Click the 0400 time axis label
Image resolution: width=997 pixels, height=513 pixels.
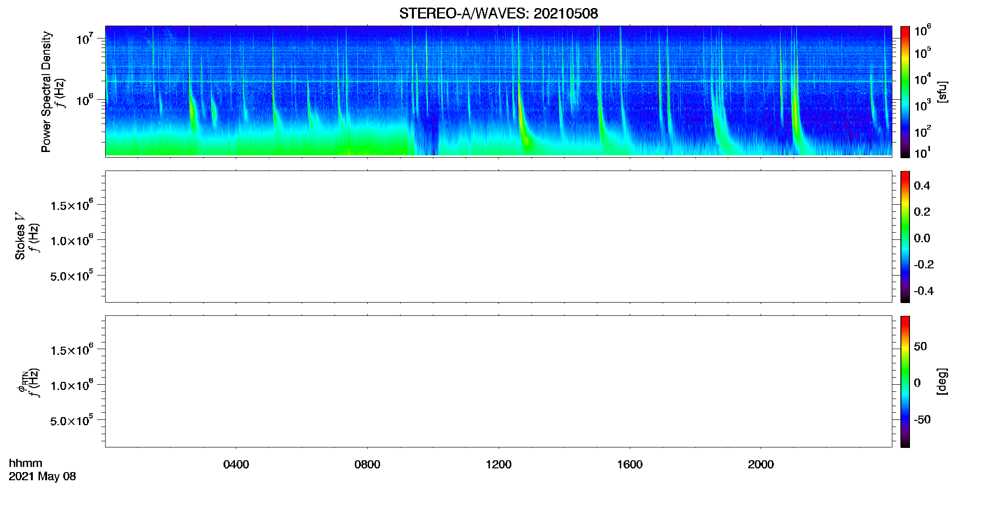tap(236, 464)
